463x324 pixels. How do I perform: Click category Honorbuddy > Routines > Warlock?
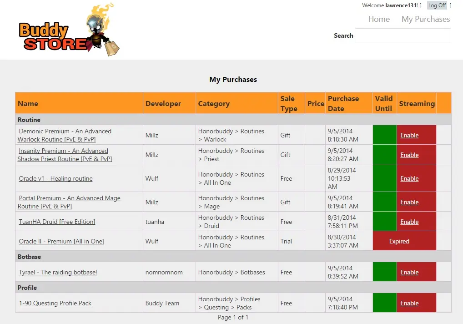click(231, 135)
